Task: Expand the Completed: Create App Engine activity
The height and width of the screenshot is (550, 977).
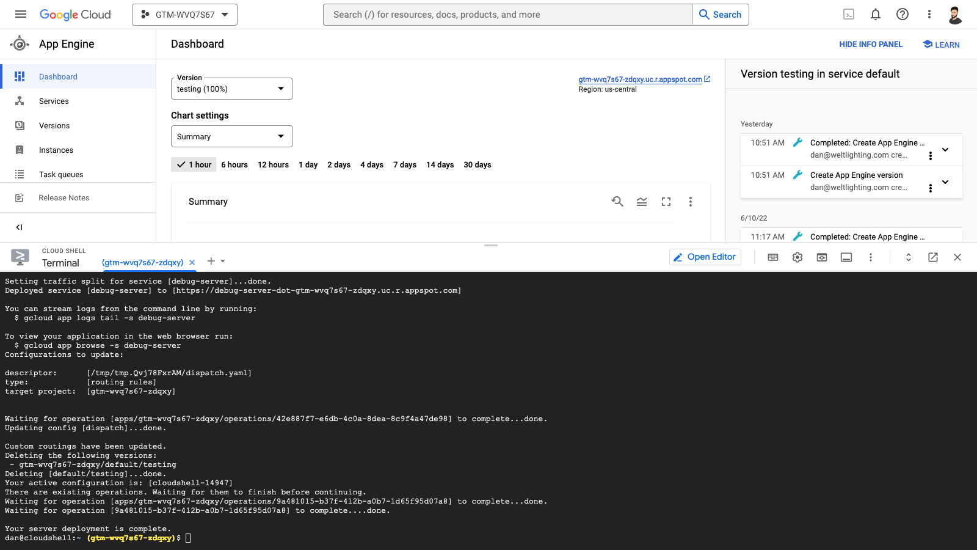Action: tap(945, 150)
